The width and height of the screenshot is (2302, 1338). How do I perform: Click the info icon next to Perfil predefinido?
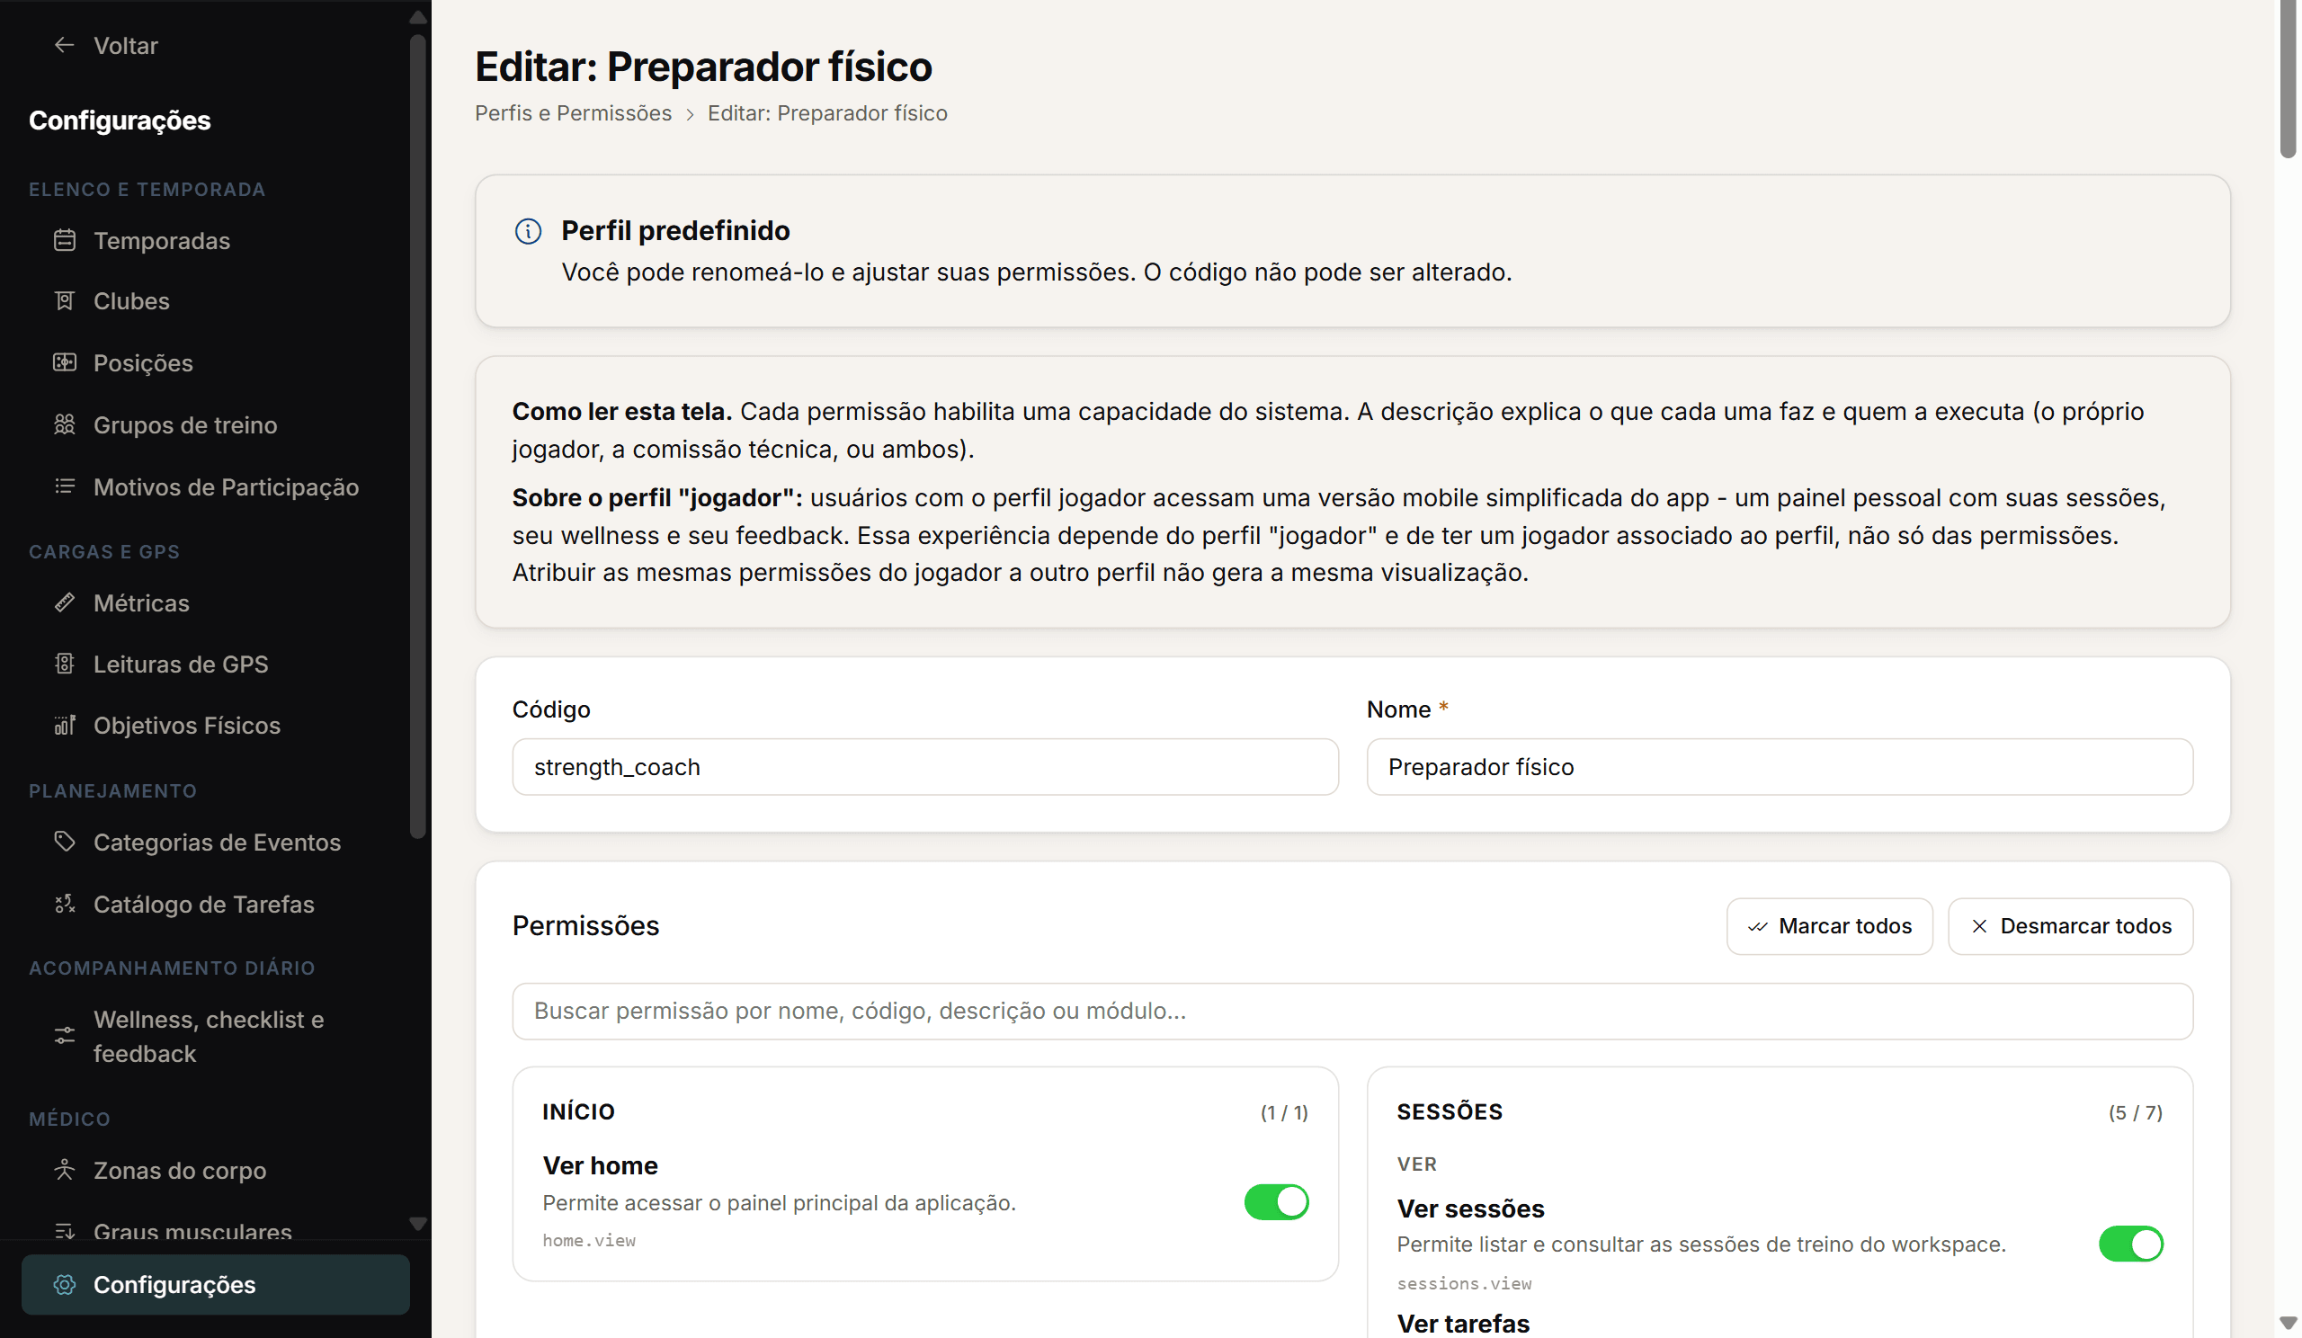click(x=528, y=231)
